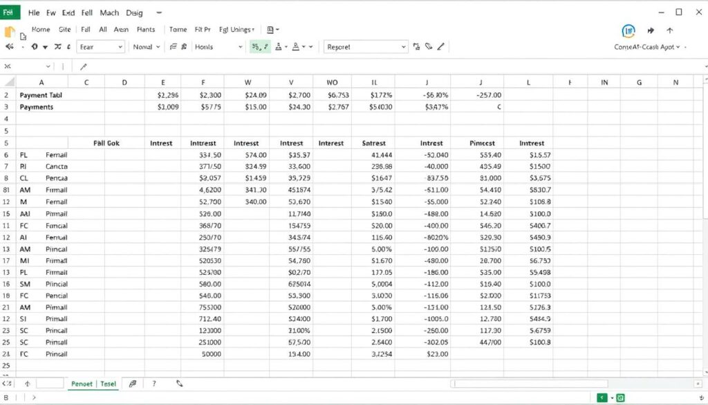Click the pencil icon in formula bar
This screenshot has width=708, height=405.
coord(83,67)
